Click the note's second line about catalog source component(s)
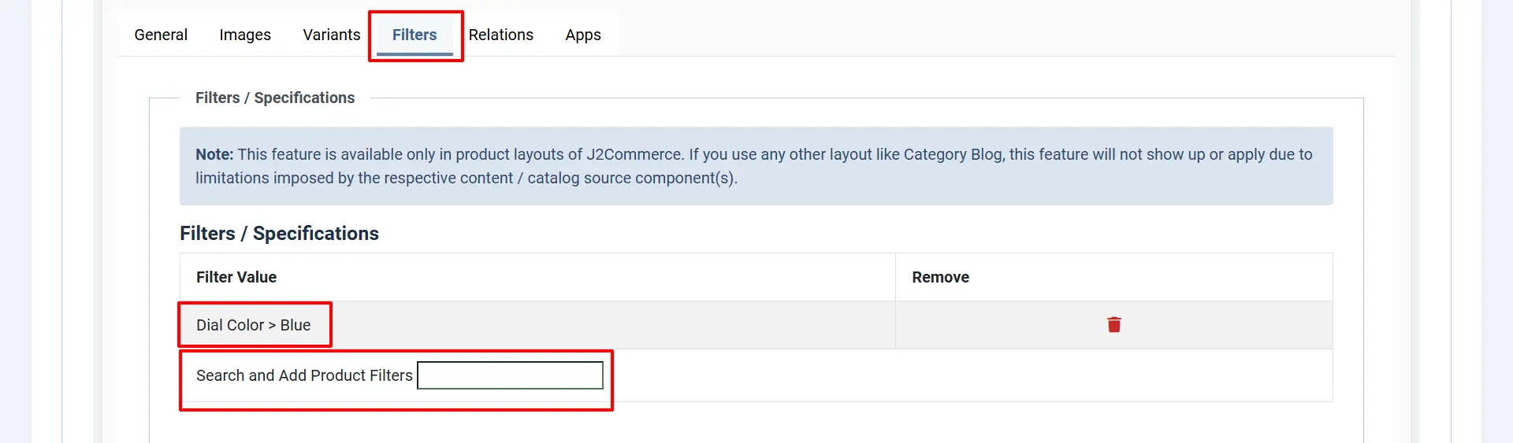1513x443 pixels. point(467,178)
